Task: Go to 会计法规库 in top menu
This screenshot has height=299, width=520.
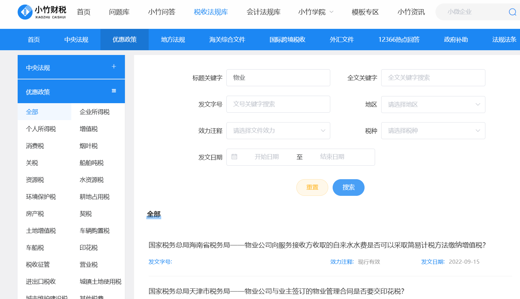Action: [263, 12]
